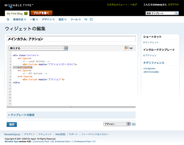Open the mt:Ignore tag reference

(150, 69)
